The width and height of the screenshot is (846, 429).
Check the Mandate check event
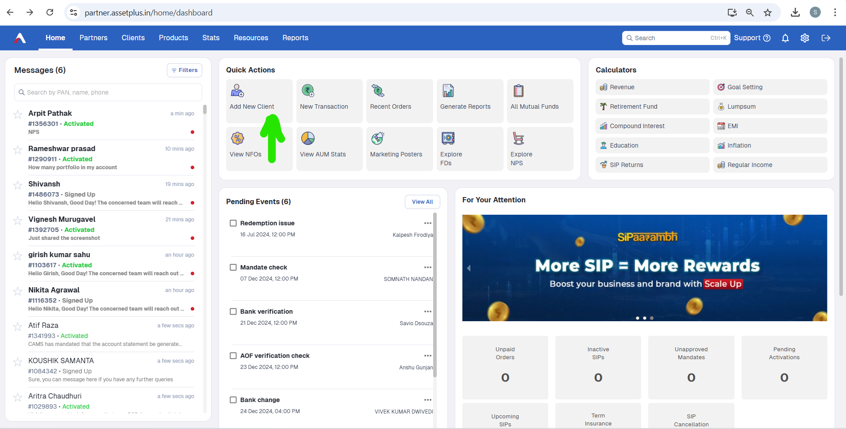233,267
